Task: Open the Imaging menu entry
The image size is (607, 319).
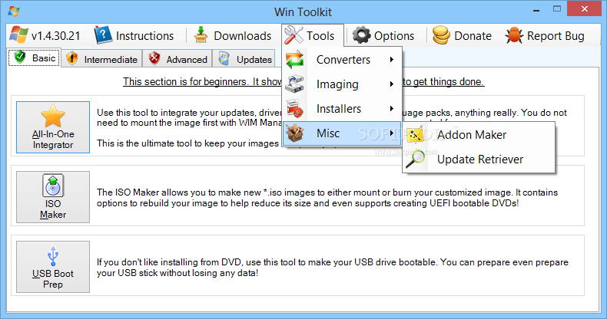Action: (342, 84)
